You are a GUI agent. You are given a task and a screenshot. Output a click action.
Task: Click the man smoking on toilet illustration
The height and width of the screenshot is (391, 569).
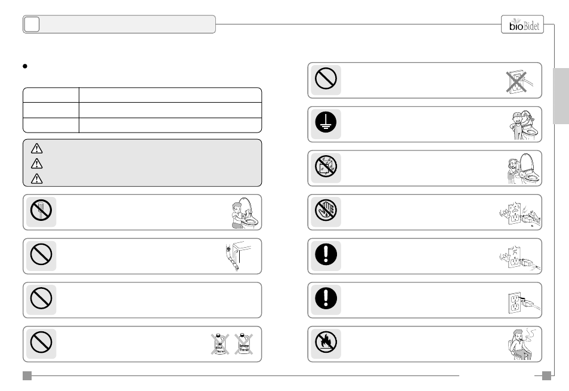[522, 344]
